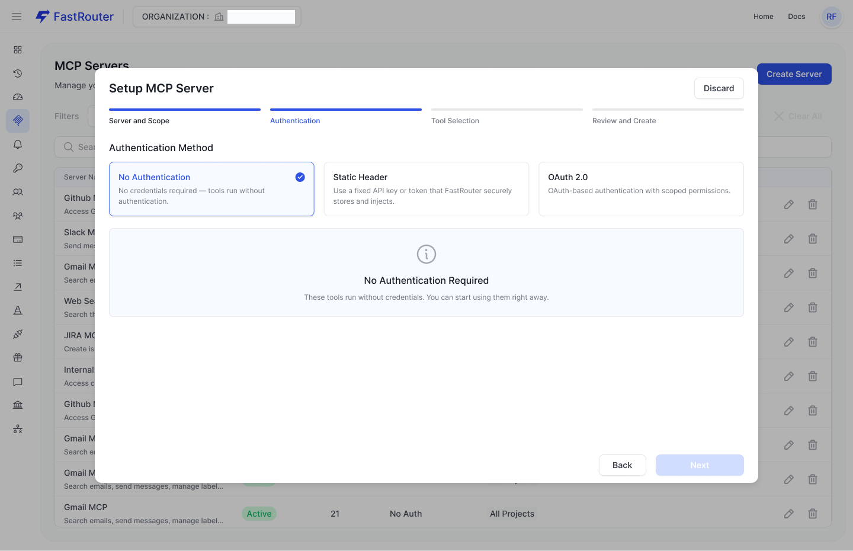Choose OAuth 2.0 authentication method
This screenshot has height=551, width=853.
point(640,188)
